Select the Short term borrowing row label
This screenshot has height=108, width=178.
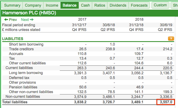tap(26, 44)
